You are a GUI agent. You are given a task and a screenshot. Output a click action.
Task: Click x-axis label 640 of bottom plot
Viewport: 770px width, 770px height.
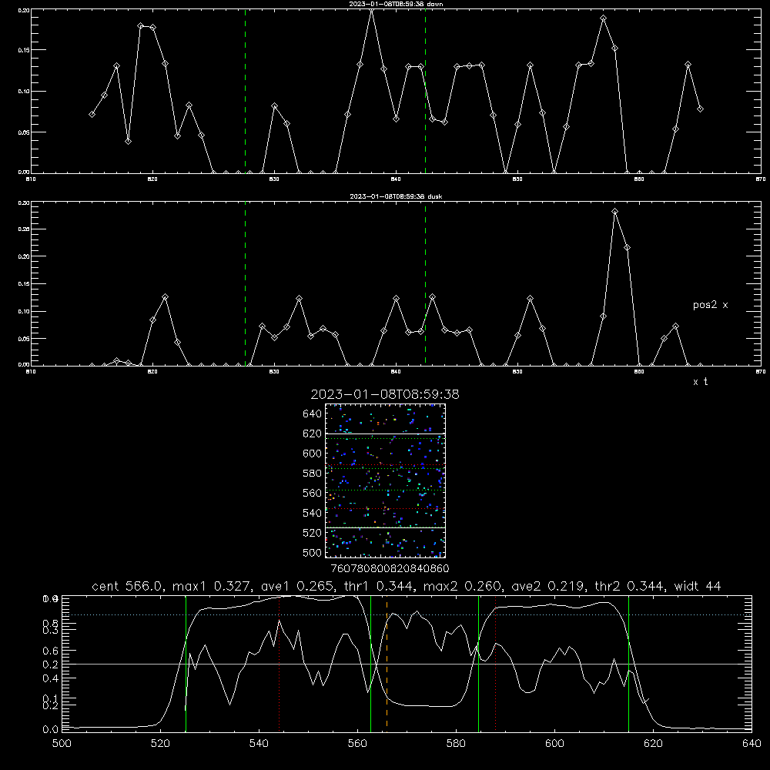pyautogui.click(x=752, y=744)
